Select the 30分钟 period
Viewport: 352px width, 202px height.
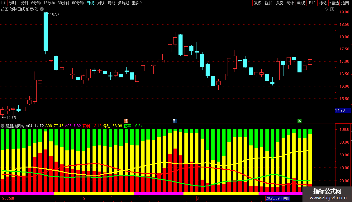tap(64, 3)
